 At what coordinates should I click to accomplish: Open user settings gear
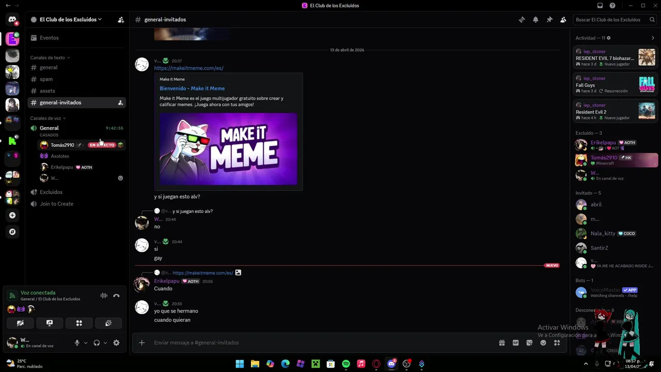point(116,343)
